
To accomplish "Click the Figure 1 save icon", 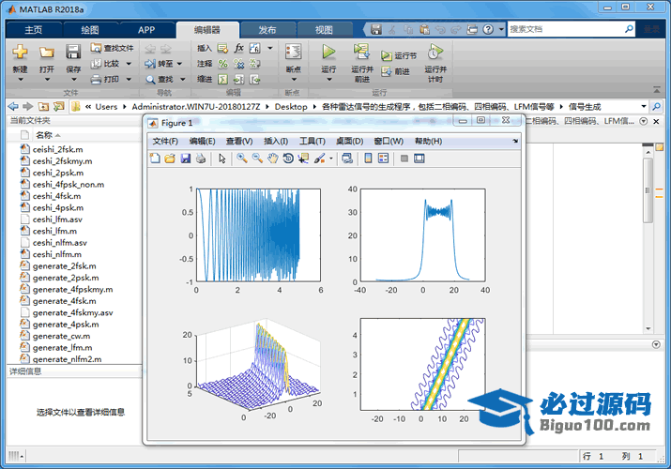I will pyautogui.click(x=185, y=159).
